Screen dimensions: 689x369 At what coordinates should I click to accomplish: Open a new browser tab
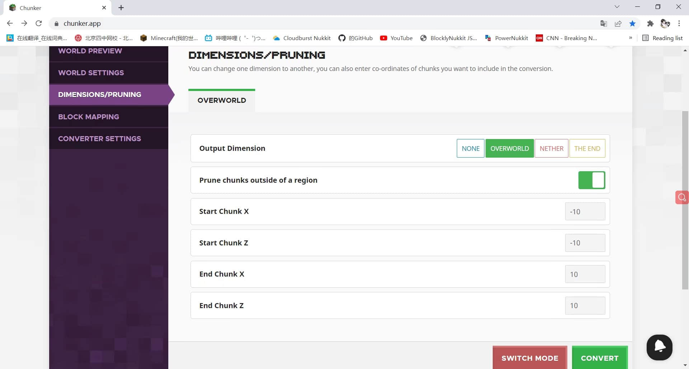[x=121, y=8]
